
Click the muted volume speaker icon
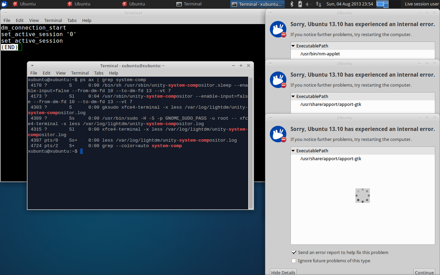point(309,4)
